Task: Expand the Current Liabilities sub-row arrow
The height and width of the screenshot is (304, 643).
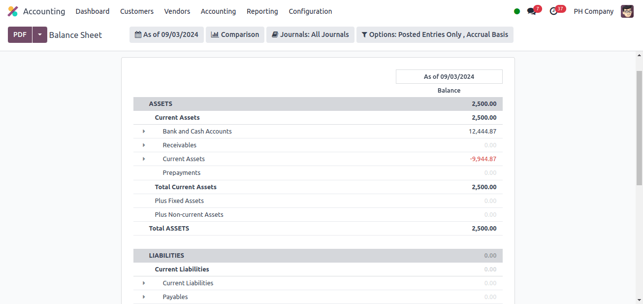Action: pyautogui.click(x=144, y=283)
